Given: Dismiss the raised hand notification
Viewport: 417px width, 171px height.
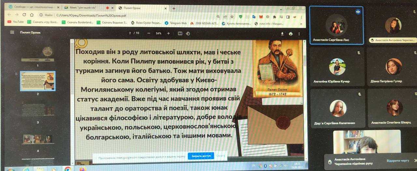Looking at the screenshot, I should tap(415, 161).
